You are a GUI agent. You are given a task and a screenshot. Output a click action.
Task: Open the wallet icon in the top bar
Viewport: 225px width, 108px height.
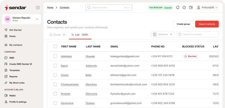coord(191,7)
